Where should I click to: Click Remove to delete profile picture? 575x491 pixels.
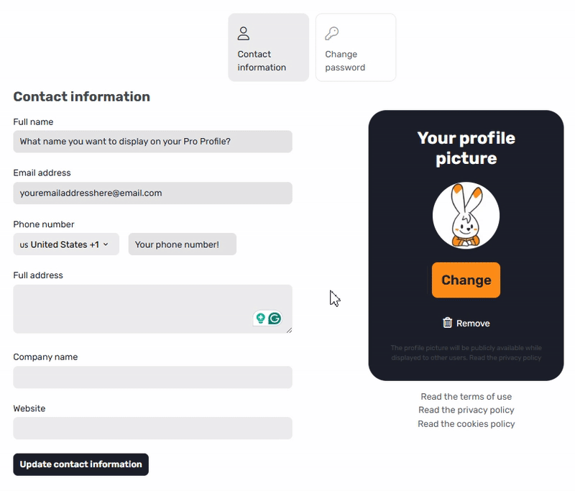472,323
